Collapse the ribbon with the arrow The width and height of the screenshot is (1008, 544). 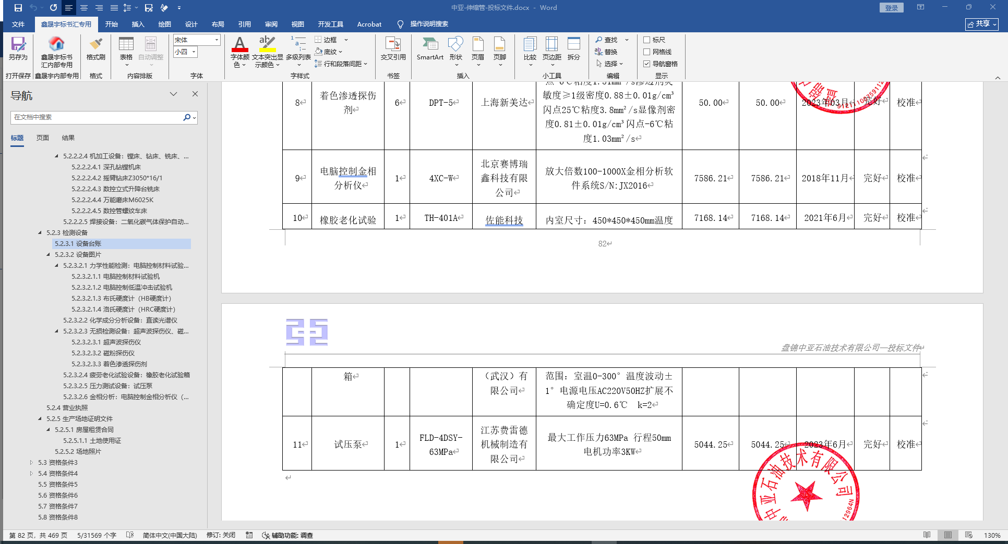click(998, 77)
